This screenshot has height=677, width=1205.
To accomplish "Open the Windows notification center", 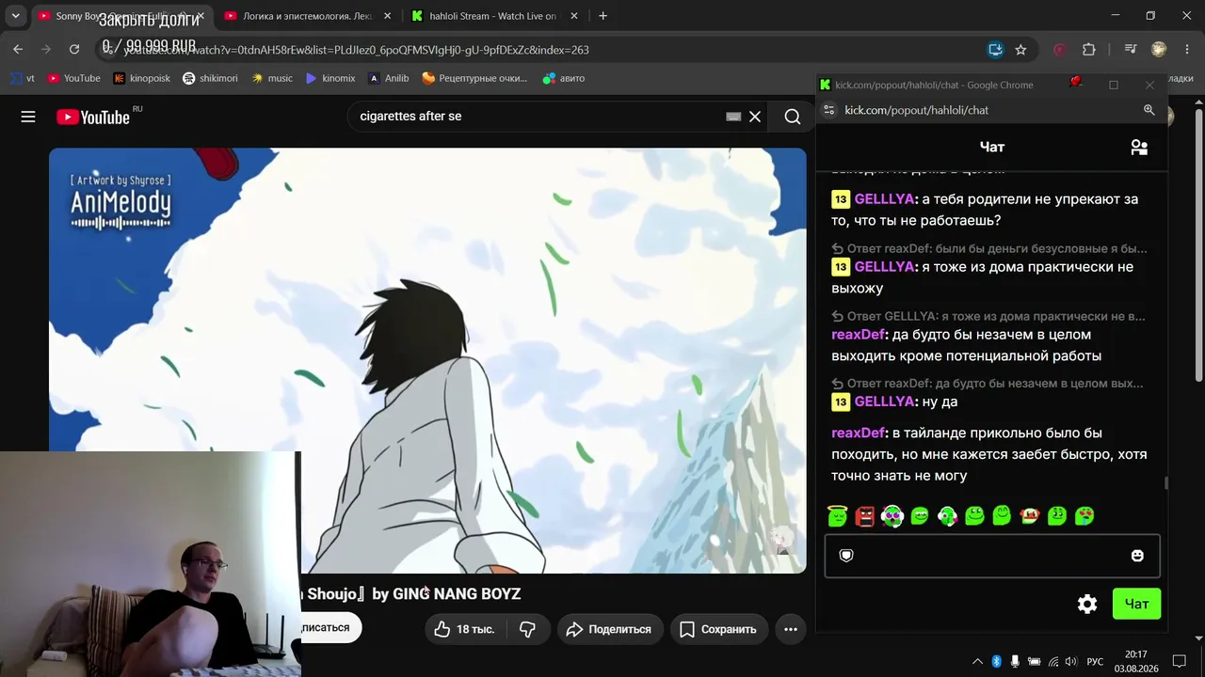I will click(1179, 661).
